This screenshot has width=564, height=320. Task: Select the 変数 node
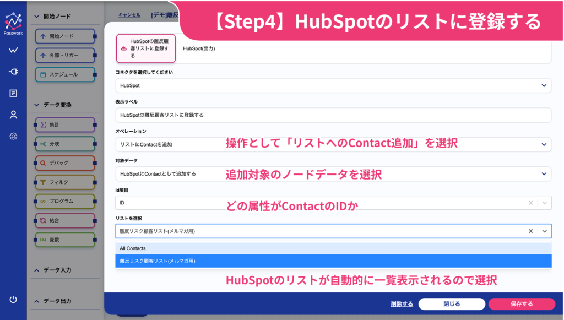[65, 240]
